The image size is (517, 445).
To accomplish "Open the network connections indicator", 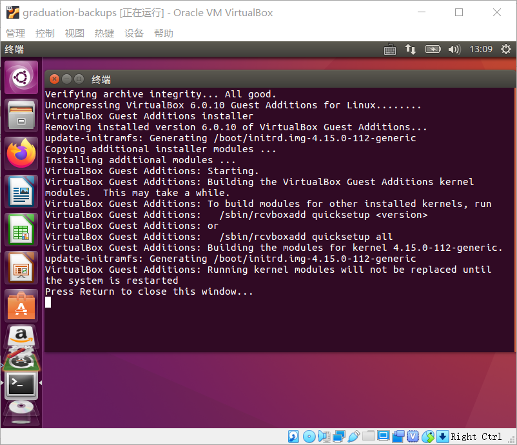I will [x=411, y=50].
